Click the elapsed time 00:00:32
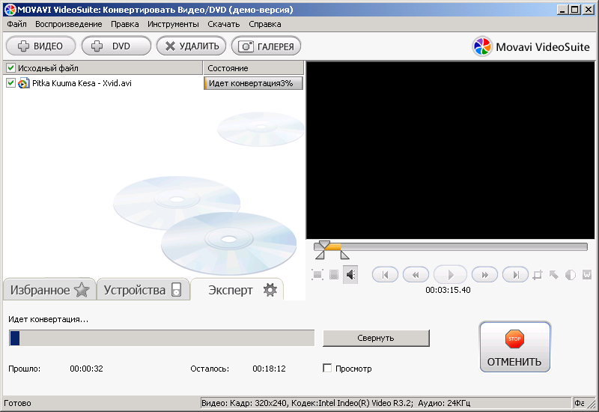 (x=86, y=369)
